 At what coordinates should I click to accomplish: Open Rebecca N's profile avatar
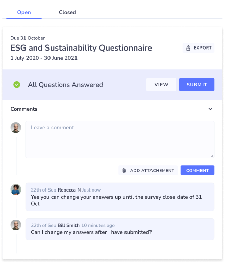pos(16,189)
